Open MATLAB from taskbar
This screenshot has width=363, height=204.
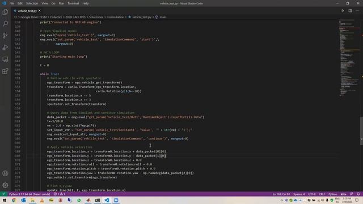click(x=88, y=200)
